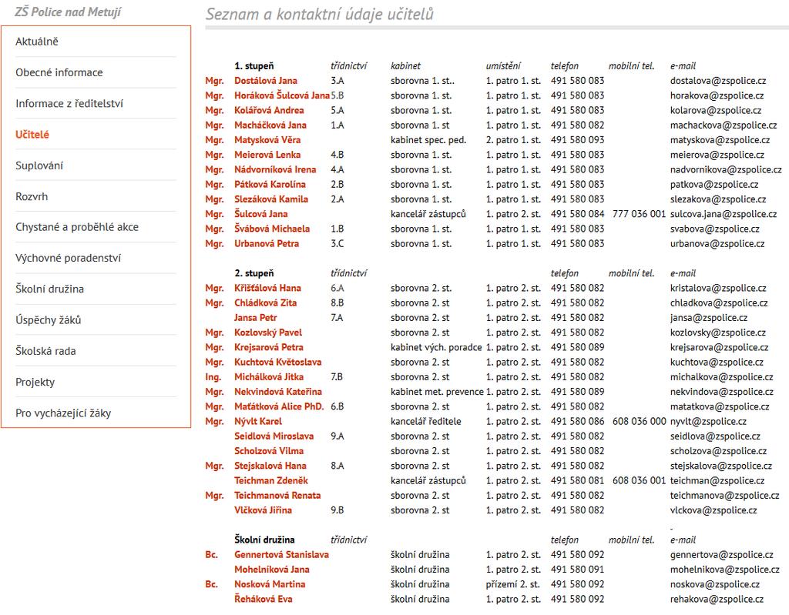Open Maťátková Alice PhD. profile
This screenshot has height=615, width=789.
click(x=279, y=407)
